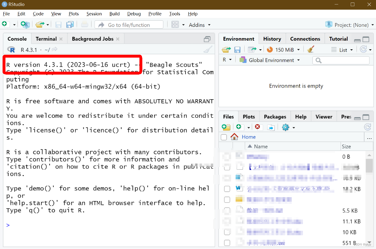Open the Plots menu

[x=74, y=14]
